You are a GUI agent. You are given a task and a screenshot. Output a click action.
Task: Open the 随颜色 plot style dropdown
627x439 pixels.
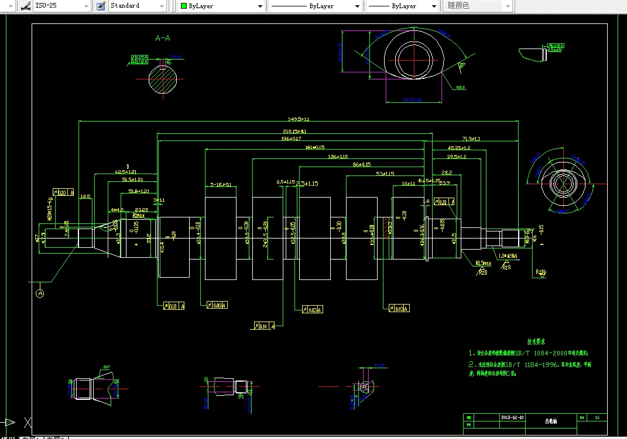[508, 6]
